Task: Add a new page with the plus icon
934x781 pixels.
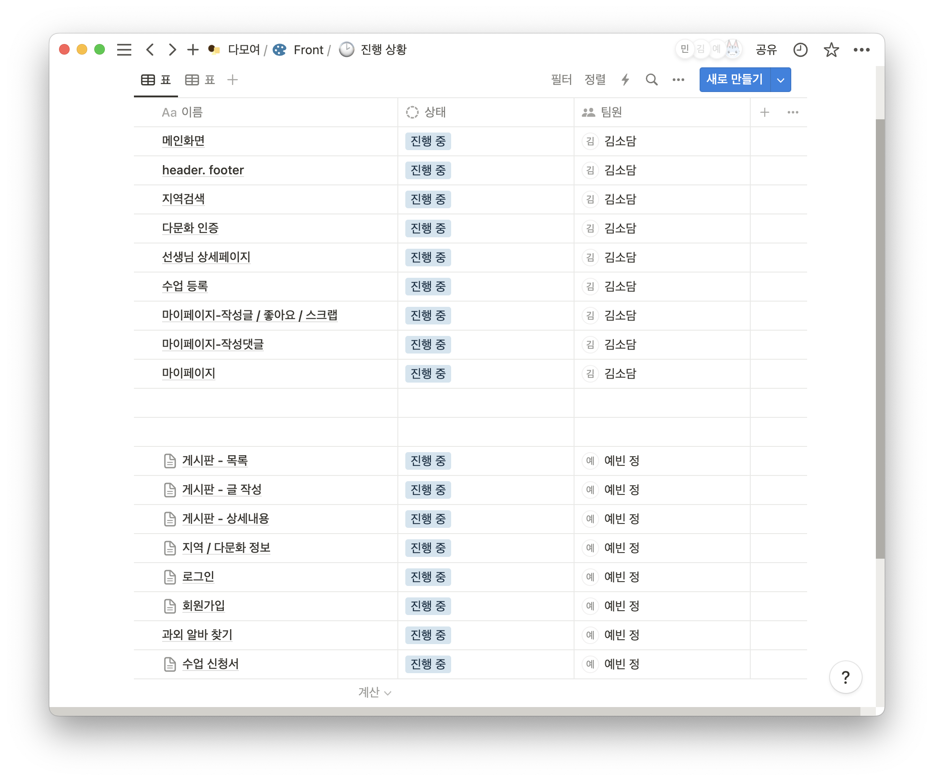Action: [193, 49]
